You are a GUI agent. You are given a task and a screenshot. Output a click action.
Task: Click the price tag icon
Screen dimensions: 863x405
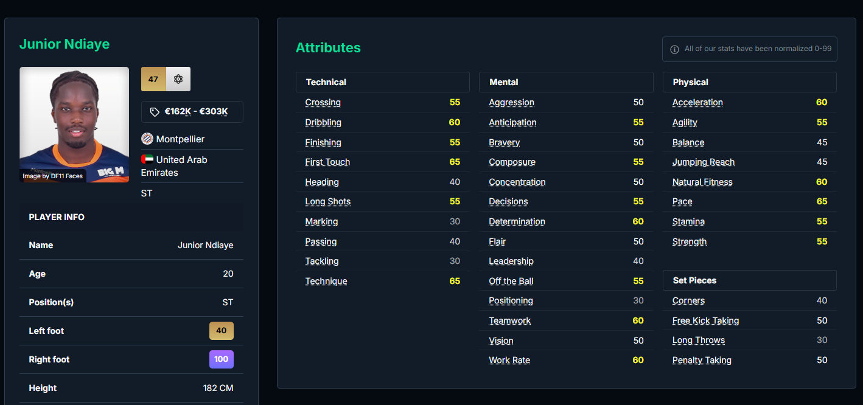click(x=155, y=112)
